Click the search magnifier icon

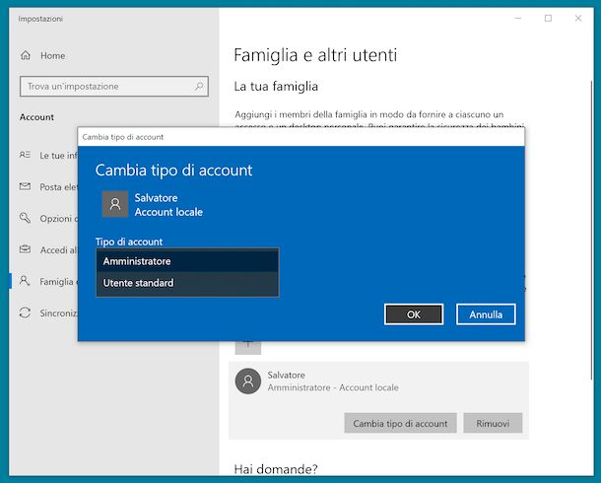point(199,87)
